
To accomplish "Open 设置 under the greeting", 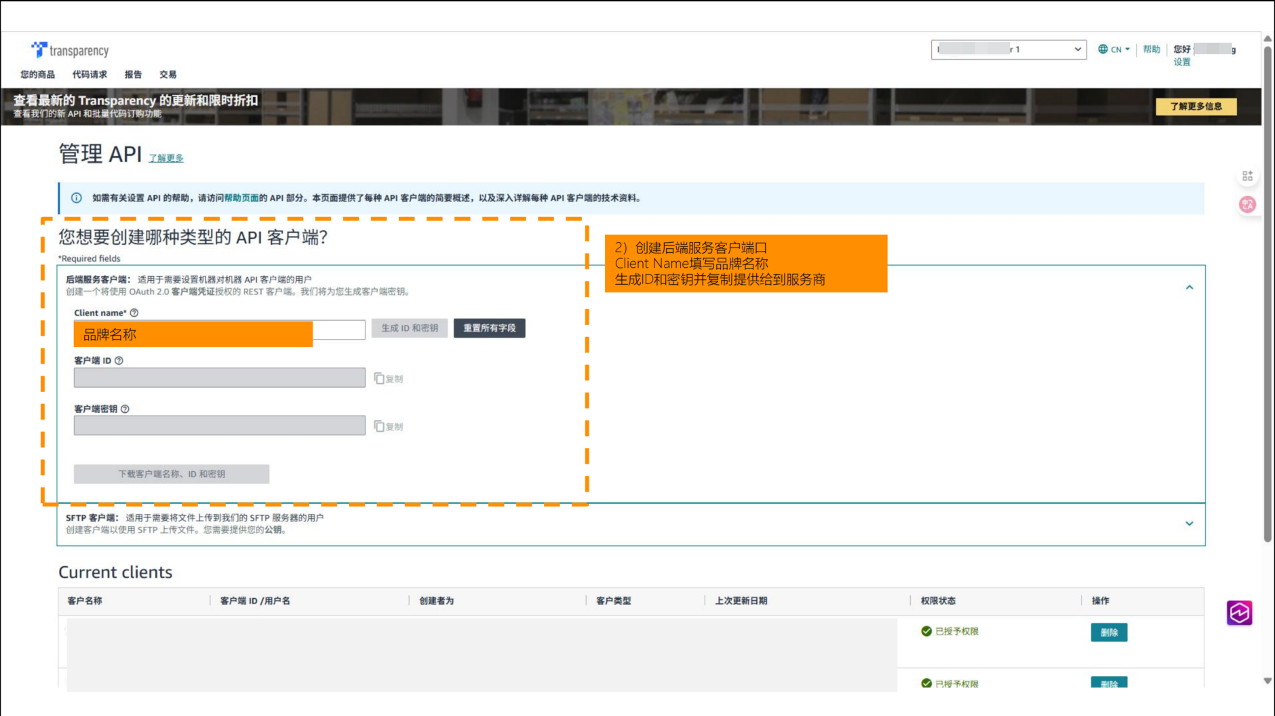I will tap(1182, 62).
